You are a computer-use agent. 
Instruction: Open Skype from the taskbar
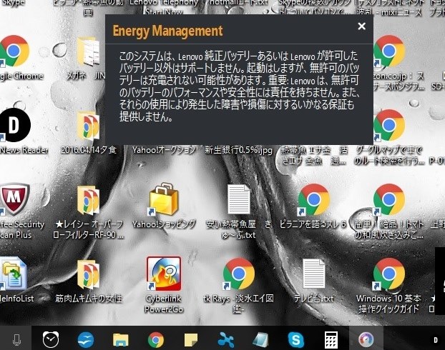pyautogui.click(x=295, y=339)
